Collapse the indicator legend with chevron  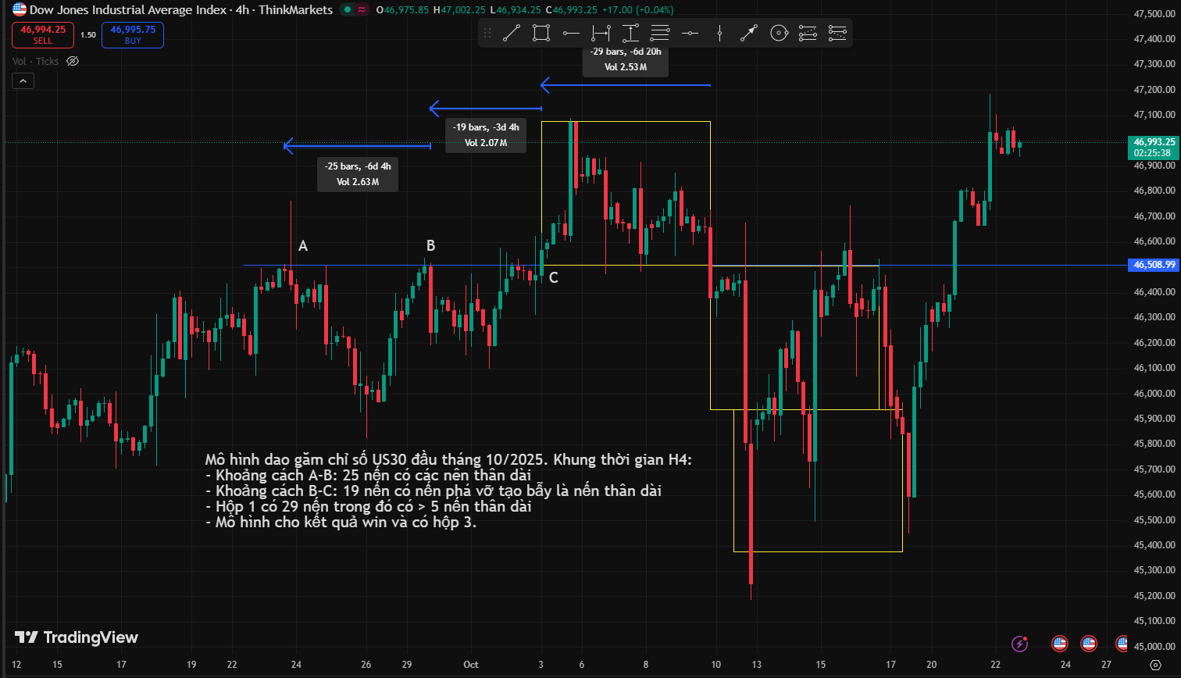(23, 80)
